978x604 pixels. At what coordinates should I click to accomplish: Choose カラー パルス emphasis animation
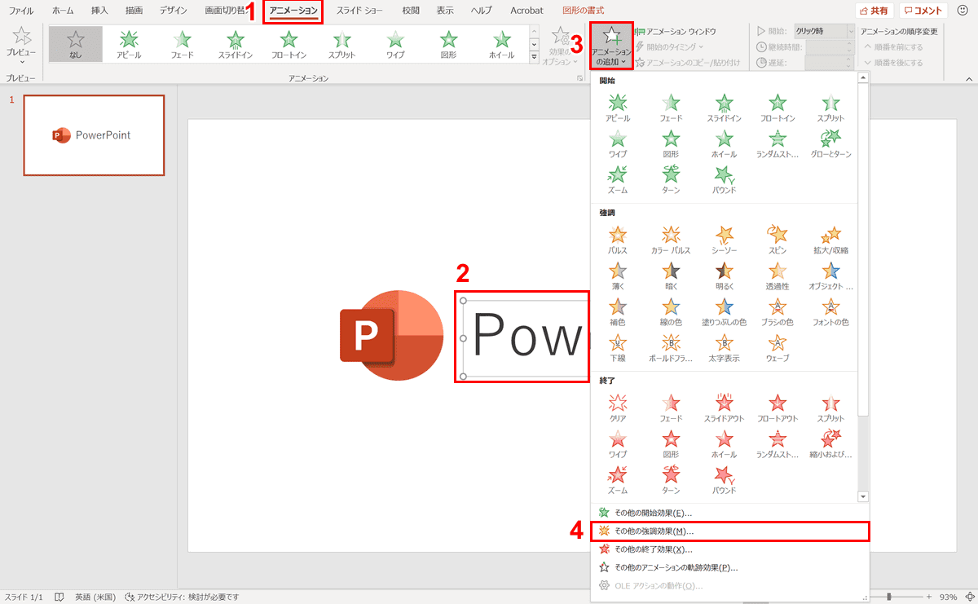click(671, 240)
